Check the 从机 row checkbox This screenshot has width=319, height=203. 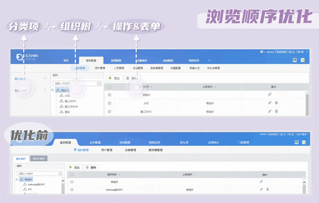(110, 103)
